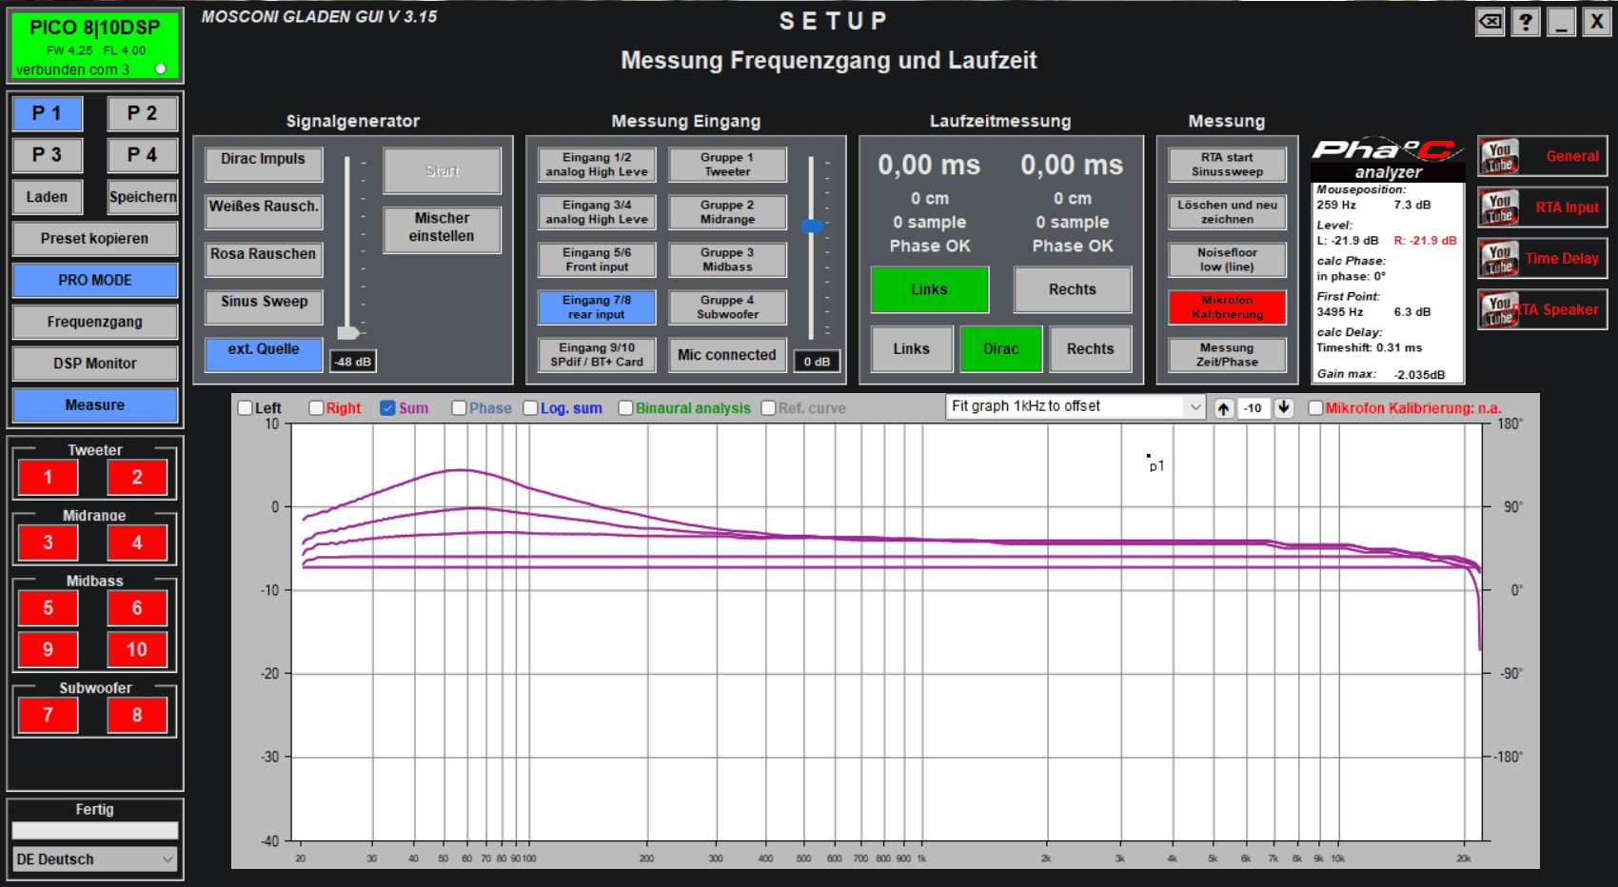Open help via question mark icon

pyautogui.click(x=1526, y=22)
